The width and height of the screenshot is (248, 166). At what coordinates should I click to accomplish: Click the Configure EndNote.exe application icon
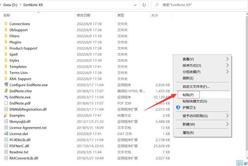[x=6, y=85]
